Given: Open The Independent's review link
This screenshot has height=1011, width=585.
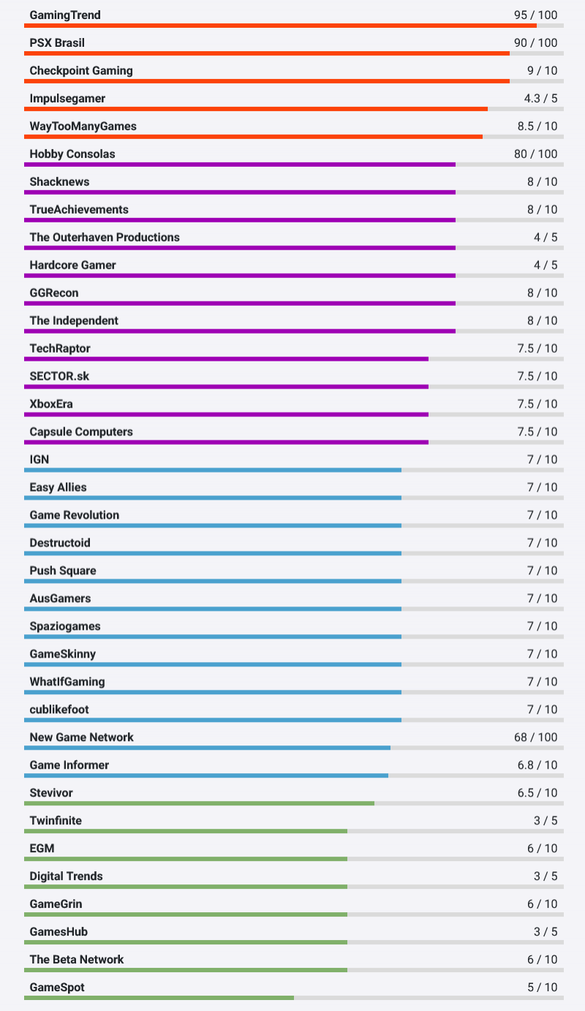Looking at the screenshot, I should point(74,321).
